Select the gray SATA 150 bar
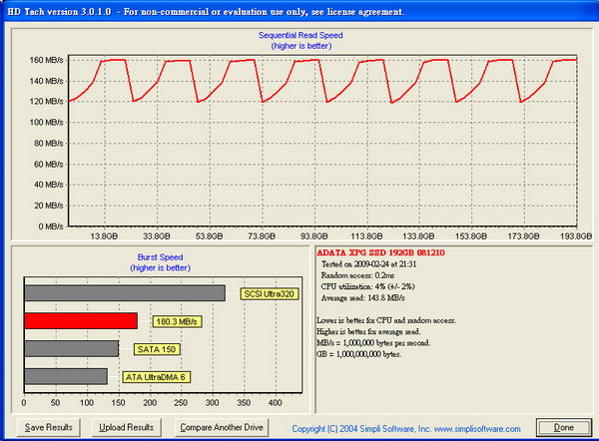Viewport: 599px width, 441px height. point(70,349)
